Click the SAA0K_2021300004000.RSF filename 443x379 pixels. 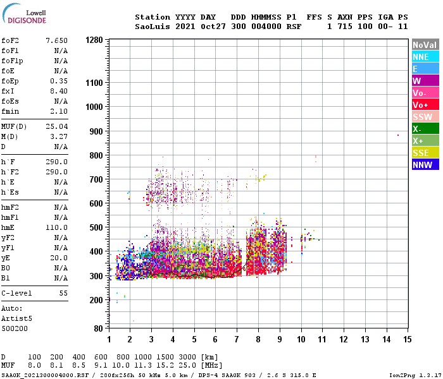[45, 375]
